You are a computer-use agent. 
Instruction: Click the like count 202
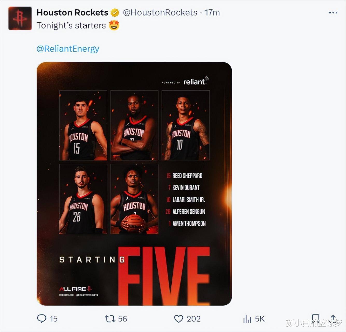coord(193,319)
